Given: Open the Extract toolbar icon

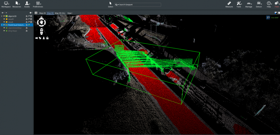Looking at the screenshot, I should pyautogui.click(x=259, y=3).
